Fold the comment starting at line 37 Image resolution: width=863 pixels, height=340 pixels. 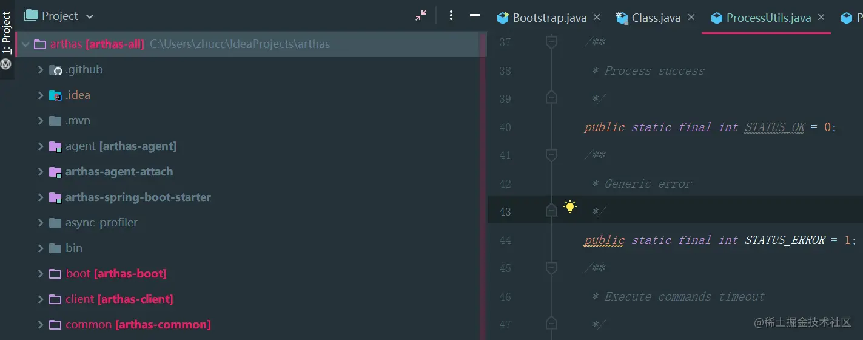pyautogui.click(x=551, y=42)
